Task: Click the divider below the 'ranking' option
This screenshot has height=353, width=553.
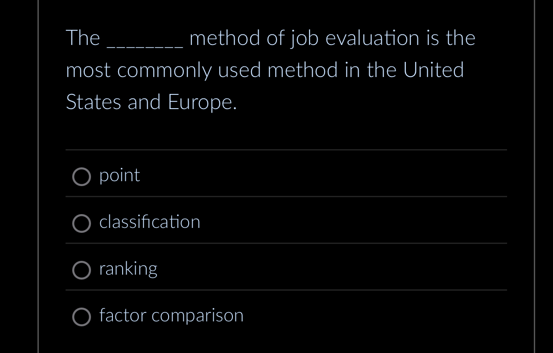Action: (x=285, y=290)
